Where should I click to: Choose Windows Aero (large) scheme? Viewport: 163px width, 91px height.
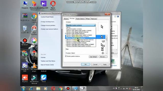(x=81, y=32)
